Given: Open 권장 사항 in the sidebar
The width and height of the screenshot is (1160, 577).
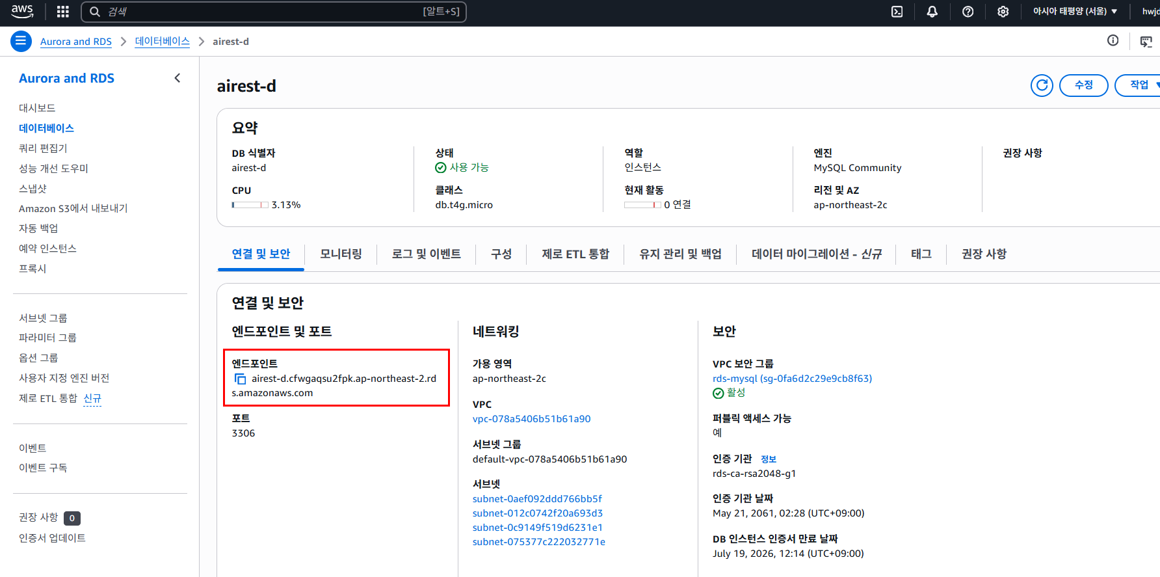Looking at the screenshot, I should [38, 517].
